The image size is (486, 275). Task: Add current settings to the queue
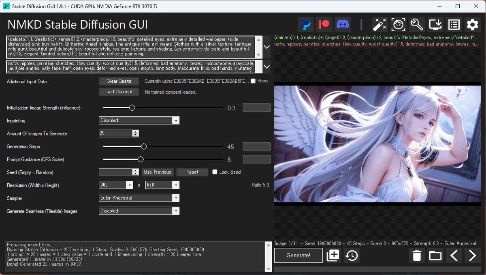[333, 256]
